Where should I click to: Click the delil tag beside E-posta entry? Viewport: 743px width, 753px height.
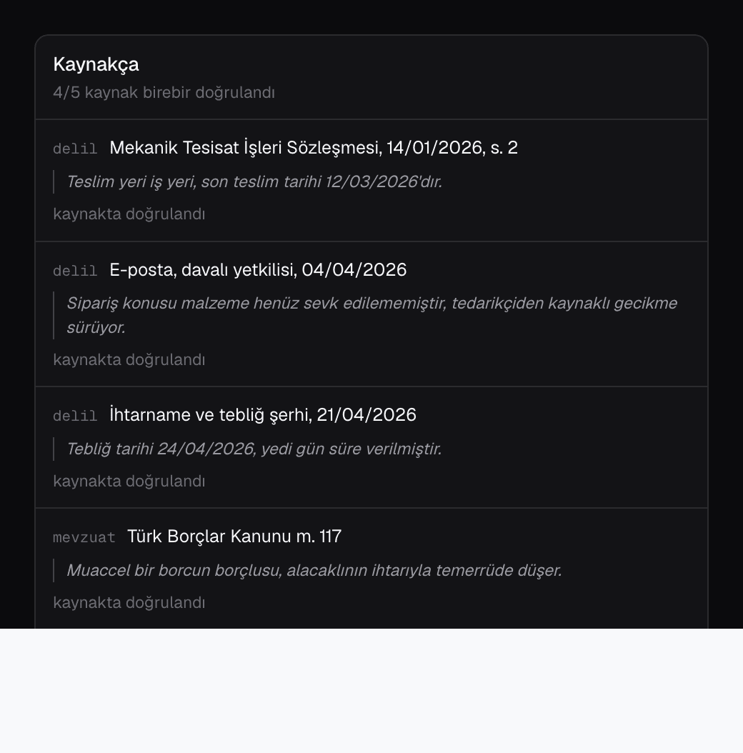pyautogui.click(x=76, y=270)
